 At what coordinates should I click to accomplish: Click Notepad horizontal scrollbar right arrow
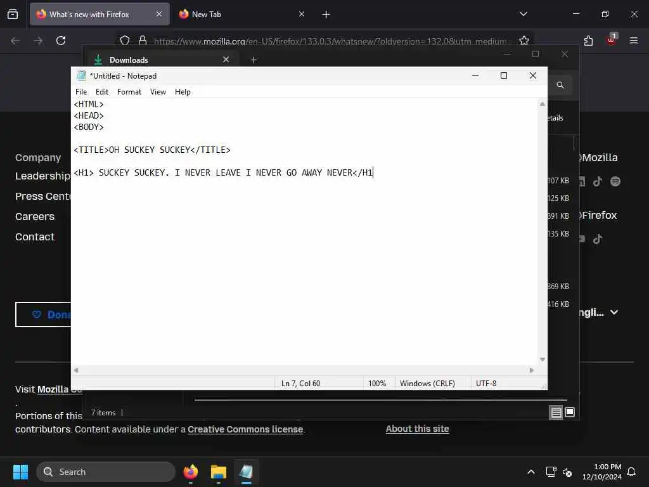coord(532,370)
